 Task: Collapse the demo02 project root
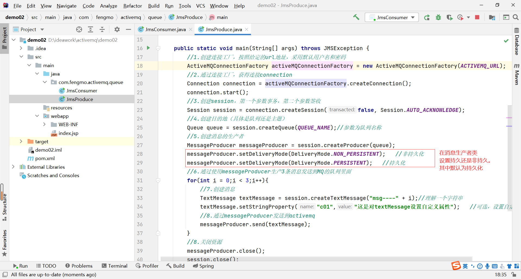click(14, 40)
